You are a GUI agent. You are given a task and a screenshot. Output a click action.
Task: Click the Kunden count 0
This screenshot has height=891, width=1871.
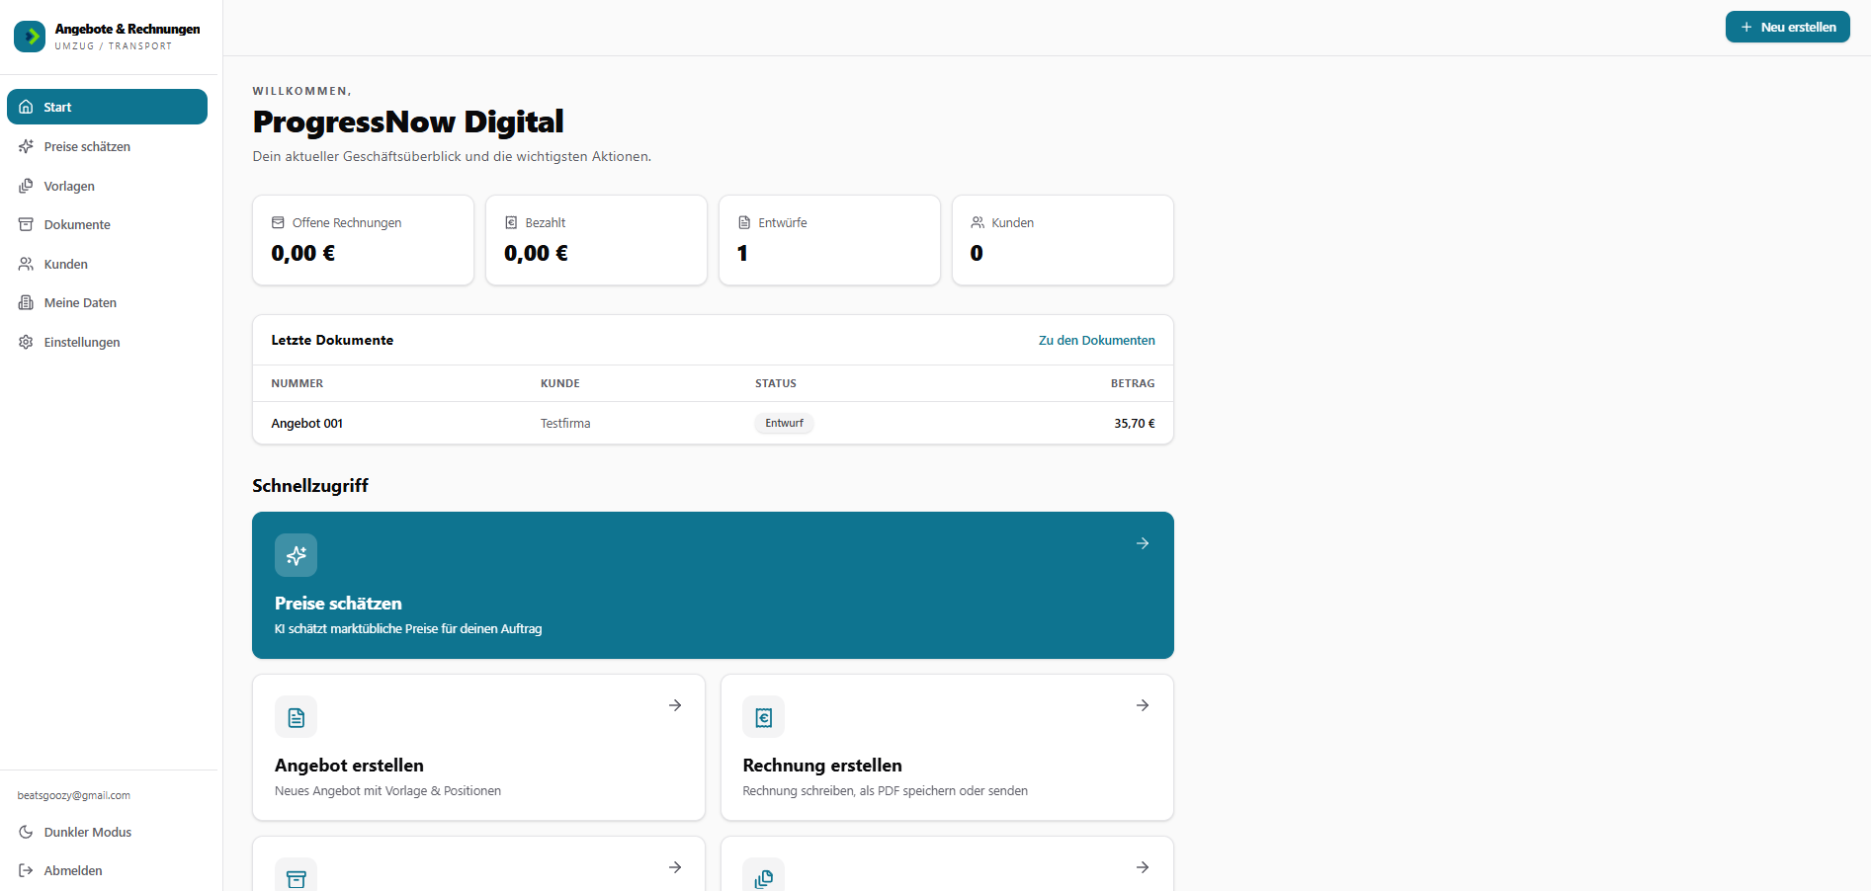[x=977, y=253]
